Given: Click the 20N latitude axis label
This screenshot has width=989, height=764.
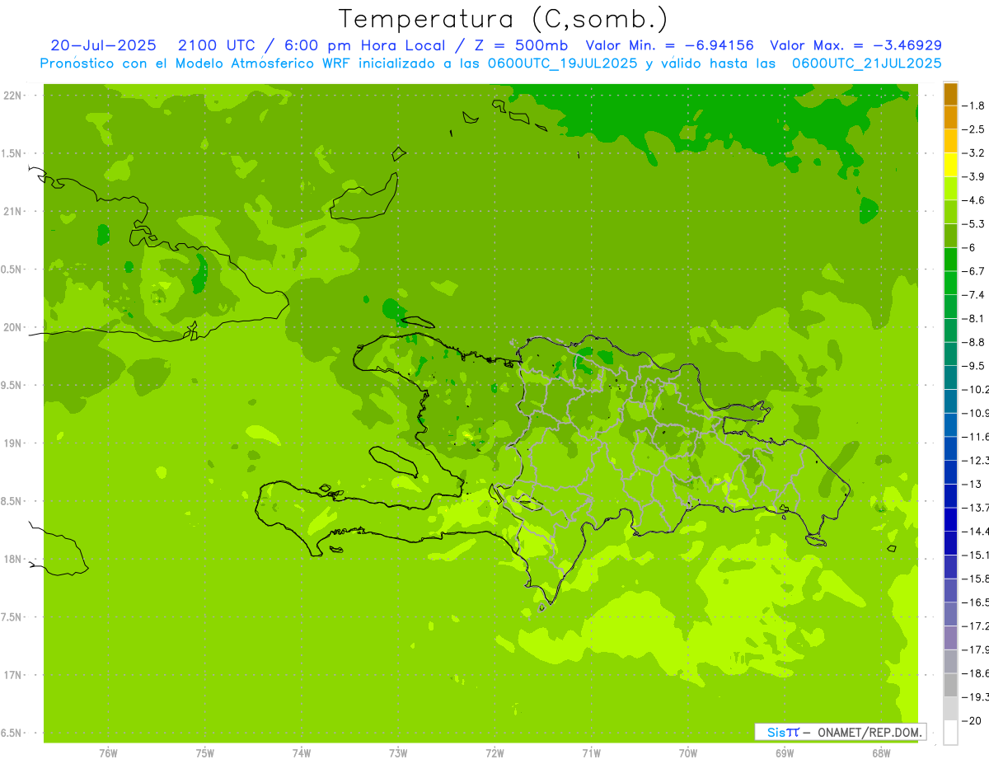Looking at the screenshot, I should [x=13, y=327].
